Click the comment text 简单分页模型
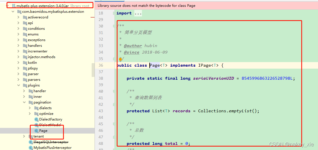Screen dimensions: 318x150 (138, 33)
